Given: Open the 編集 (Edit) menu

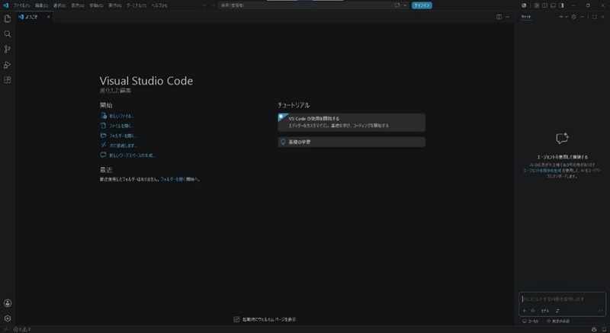Looking at the screenshot, I should point(41,5).
